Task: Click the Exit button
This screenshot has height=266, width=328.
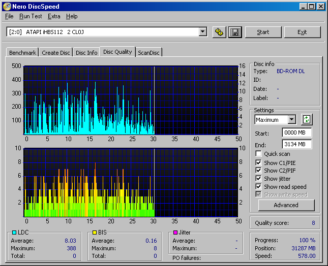Action: click(x=302, y=32)
